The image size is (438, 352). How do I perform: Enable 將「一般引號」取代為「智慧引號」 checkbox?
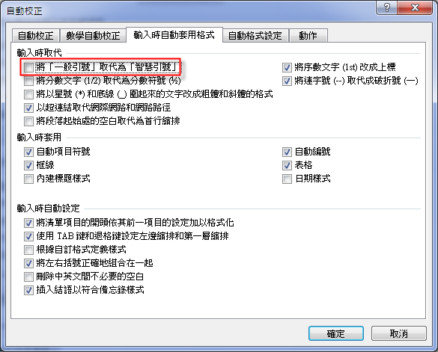pyautogui.click(x=28, y=67)
